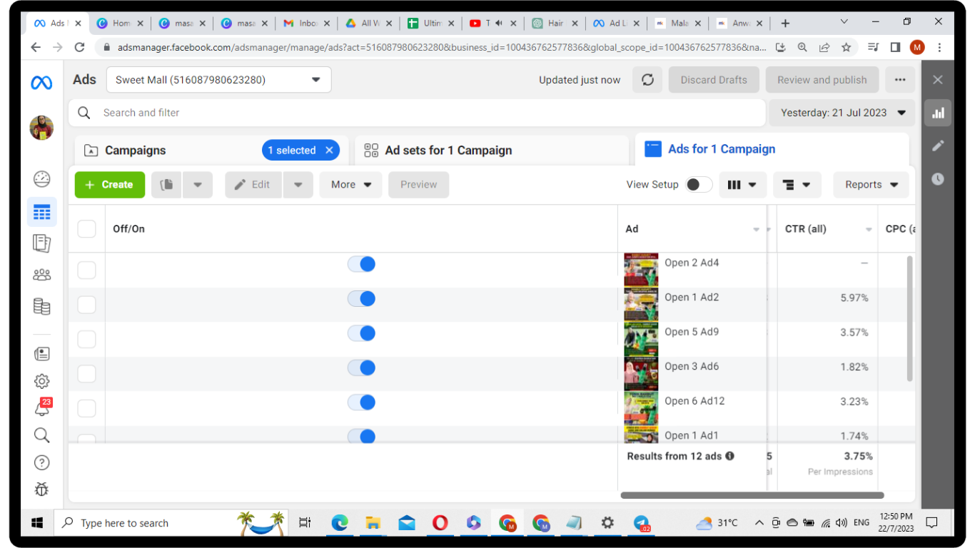Viewport: 975px width, 548px height.
Task: Open the Columns layout dropdown
Action: click(x=743, y=185)
